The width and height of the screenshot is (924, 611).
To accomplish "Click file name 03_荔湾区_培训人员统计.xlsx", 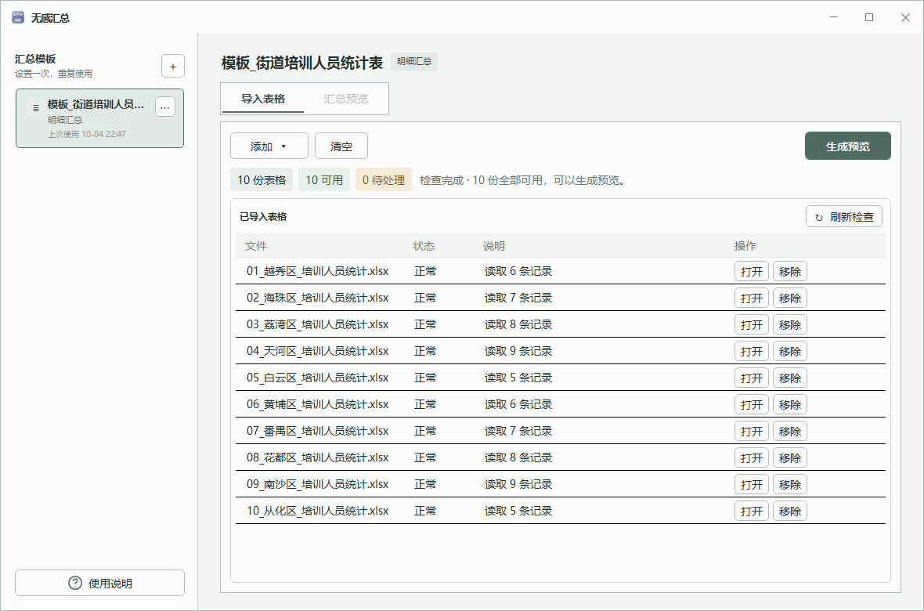I will (318, 324).
